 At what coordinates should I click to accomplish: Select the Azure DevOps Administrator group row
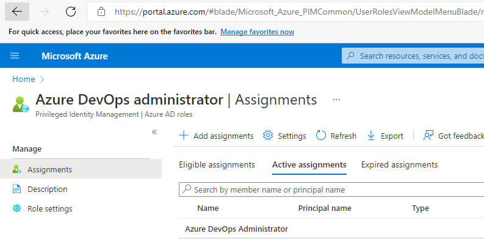click(x=331, y=229)
